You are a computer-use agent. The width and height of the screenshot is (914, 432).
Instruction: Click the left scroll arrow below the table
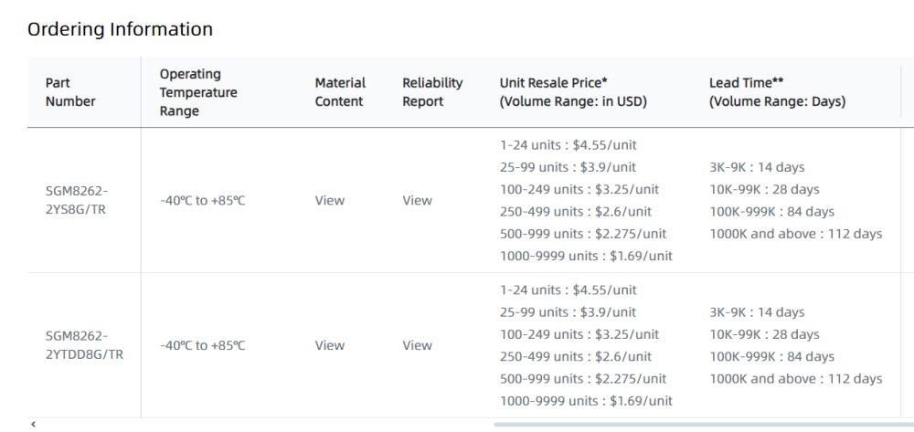[x=34, y=425]
